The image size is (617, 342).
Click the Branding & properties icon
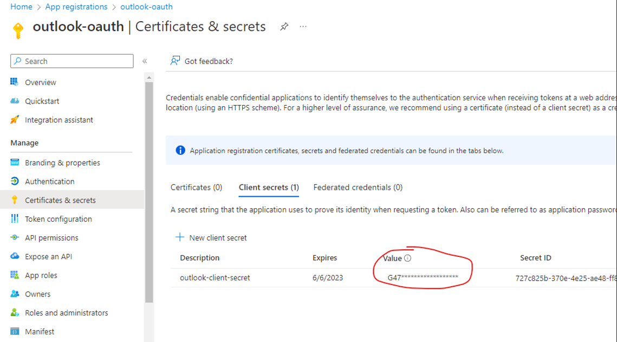[x=15, y=162]
